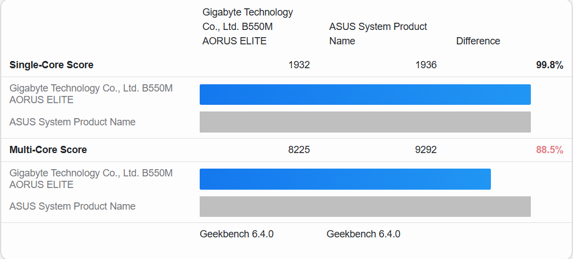Click the Gigabyte label under Single-Core Score

pos(91,94)
